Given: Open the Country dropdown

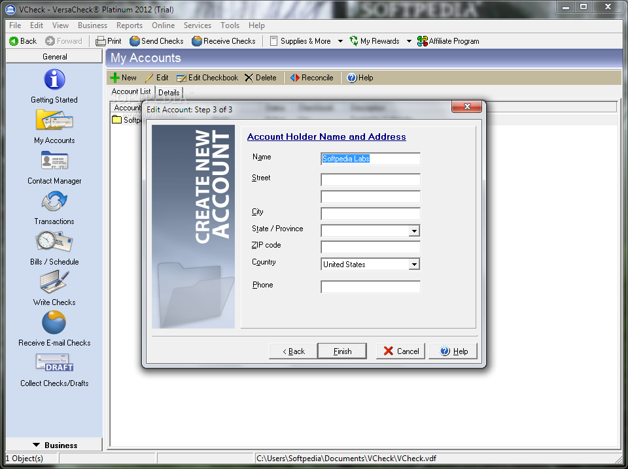Looking at the screenshot, I should pyautogui.click(x=414, y=265).
